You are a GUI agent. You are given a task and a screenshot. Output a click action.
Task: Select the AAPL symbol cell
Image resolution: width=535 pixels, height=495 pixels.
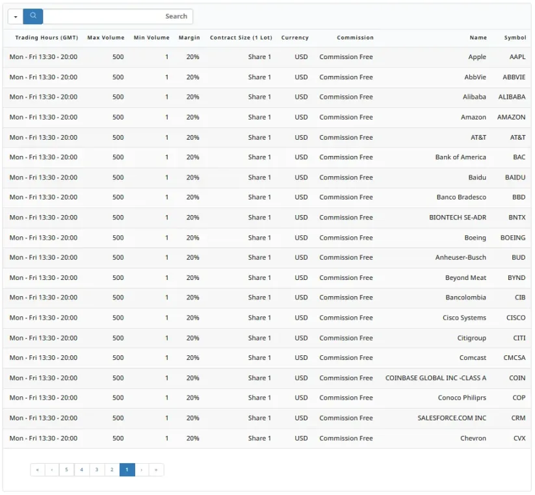pos(517,57)
